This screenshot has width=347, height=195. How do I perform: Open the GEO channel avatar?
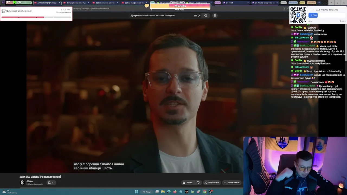(x=22, y=183)
